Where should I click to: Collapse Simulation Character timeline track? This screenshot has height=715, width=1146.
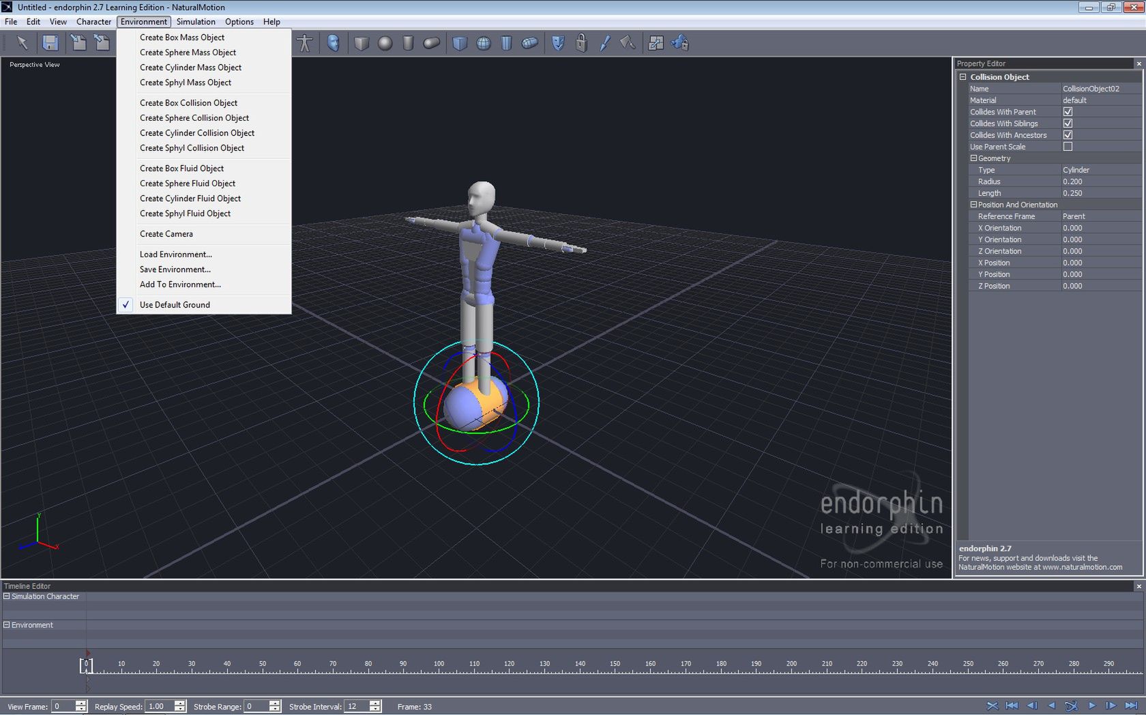7,596
